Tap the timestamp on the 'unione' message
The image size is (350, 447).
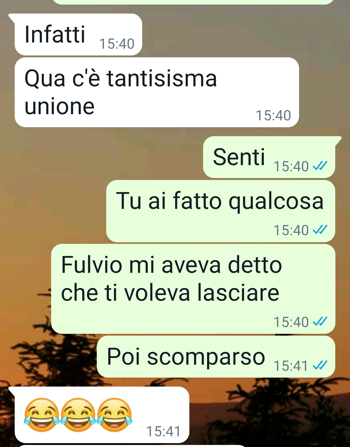click(273, 115)
